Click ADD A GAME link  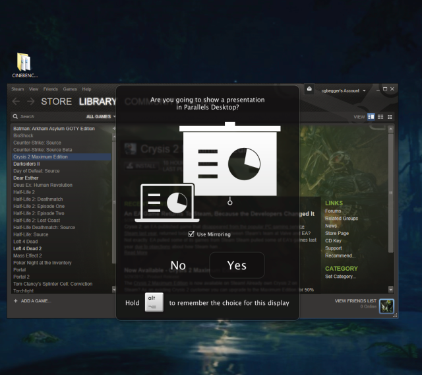click(36, 300)
